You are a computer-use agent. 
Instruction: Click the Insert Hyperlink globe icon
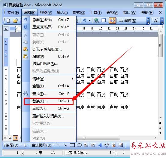tap(96, 20)
